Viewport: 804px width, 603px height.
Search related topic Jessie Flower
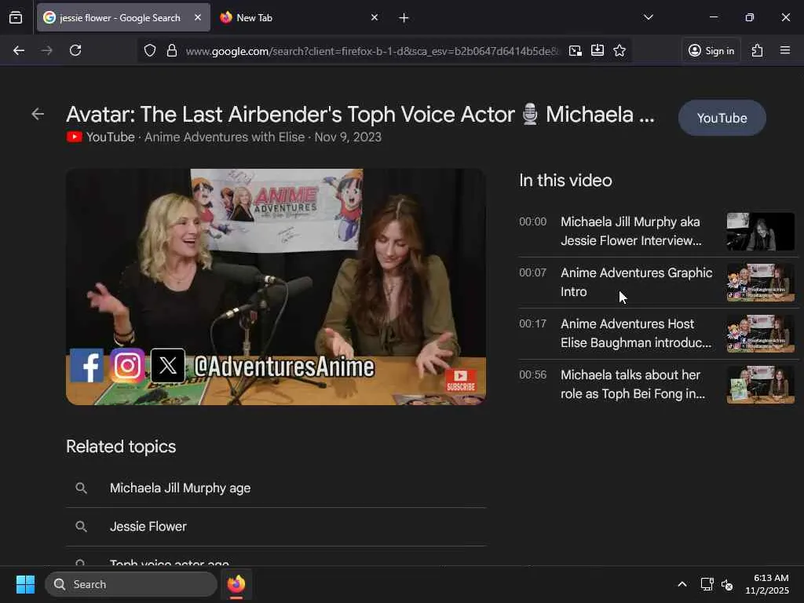(276, 527)
